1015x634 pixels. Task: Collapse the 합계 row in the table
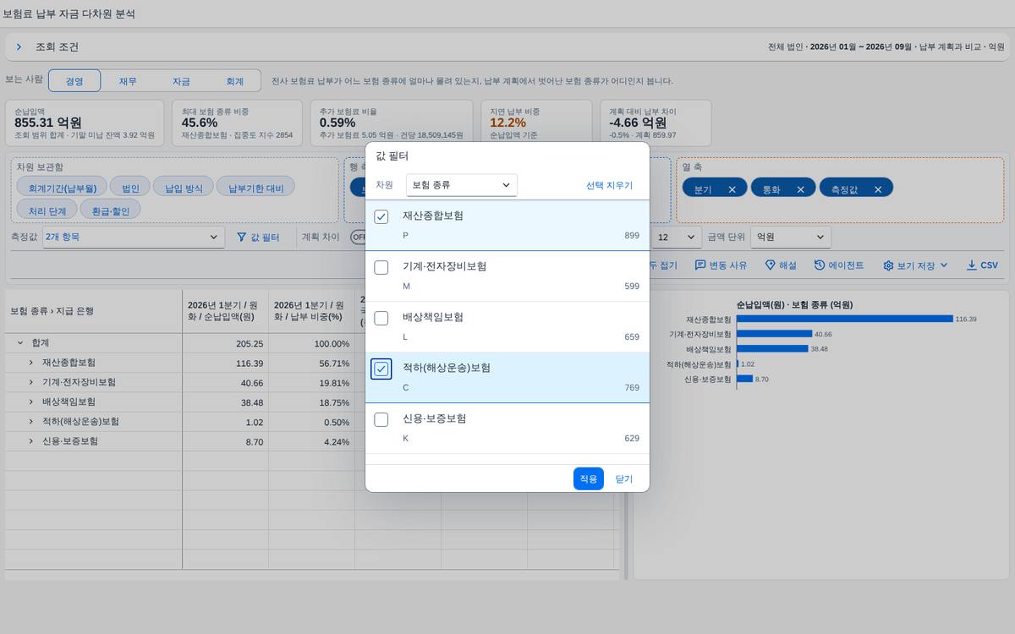(20, 343)
